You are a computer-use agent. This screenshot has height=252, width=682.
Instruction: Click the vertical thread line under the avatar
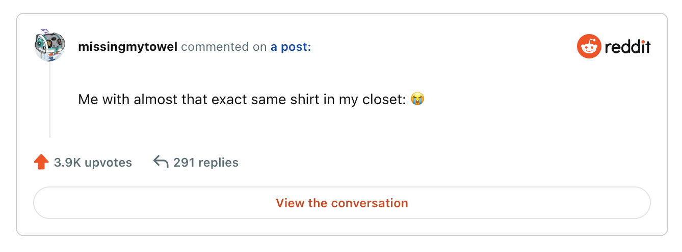pyautogui.click(x=49, y=100)
